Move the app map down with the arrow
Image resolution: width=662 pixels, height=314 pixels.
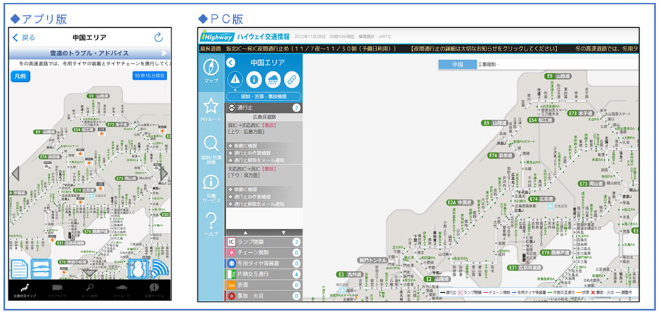pos(90,273)
